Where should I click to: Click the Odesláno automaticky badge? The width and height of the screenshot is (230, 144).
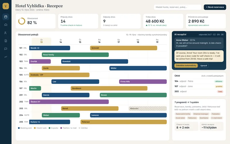click(186, 66)
